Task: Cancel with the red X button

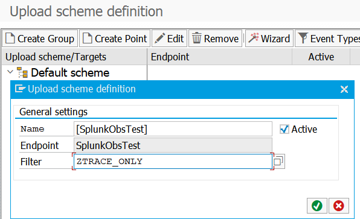Action: [x=339, y=206]
